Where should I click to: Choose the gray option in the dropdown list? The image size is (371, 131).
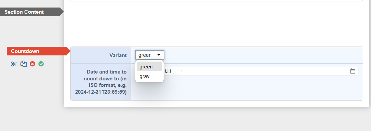tap(149, 77)
